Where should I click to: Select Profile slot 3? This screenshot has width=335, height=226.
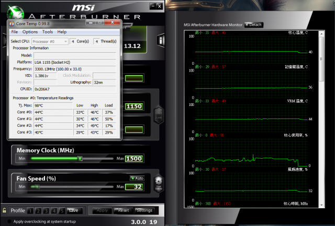(x=46, y=211)
